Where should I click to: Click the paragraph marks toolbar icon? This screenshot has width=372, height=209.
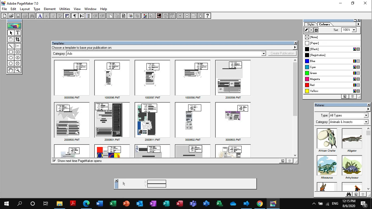coord(75,16)
